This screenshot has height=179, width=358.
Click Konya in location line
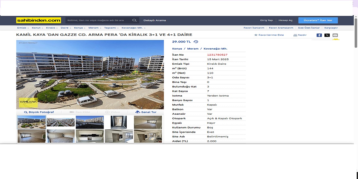click(x=177, y=49)
